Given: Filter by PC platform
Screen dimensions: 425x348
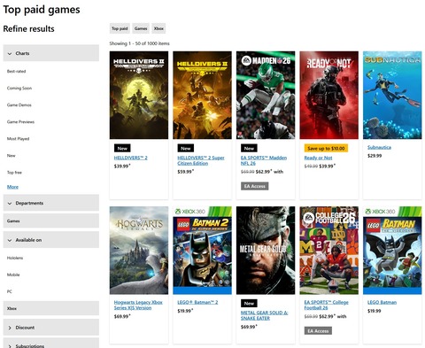Looking at the screenshot, I should [10, 291].
